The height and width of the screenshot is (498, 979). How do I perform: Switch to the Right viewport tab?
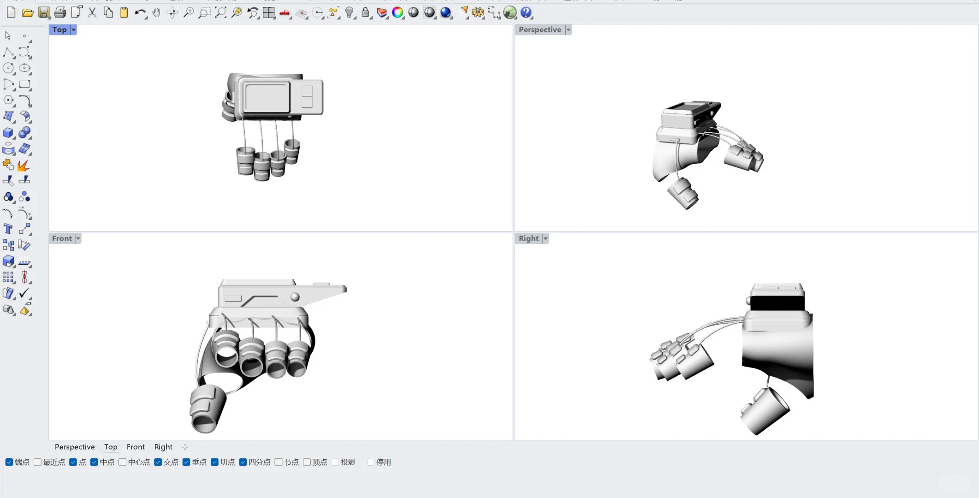pyautogui.click(x=163, y=447)
